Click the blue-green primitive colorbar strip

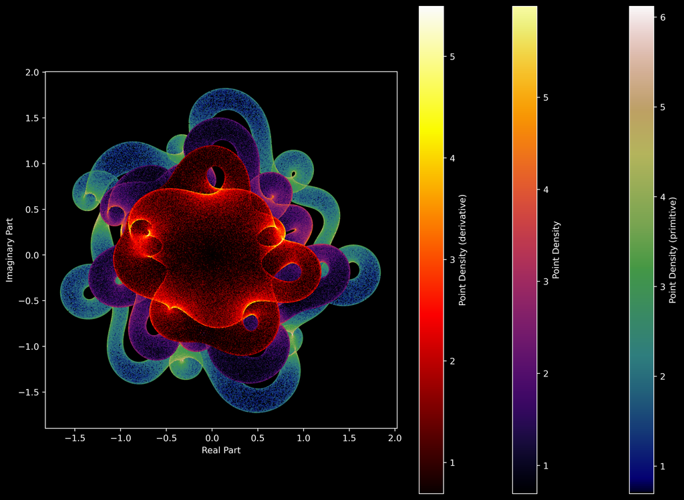click(641, 250)
